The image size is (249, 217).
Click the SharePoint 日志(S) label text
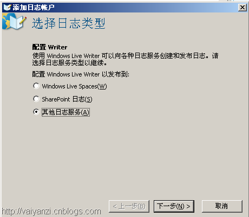tap(67, 99)
